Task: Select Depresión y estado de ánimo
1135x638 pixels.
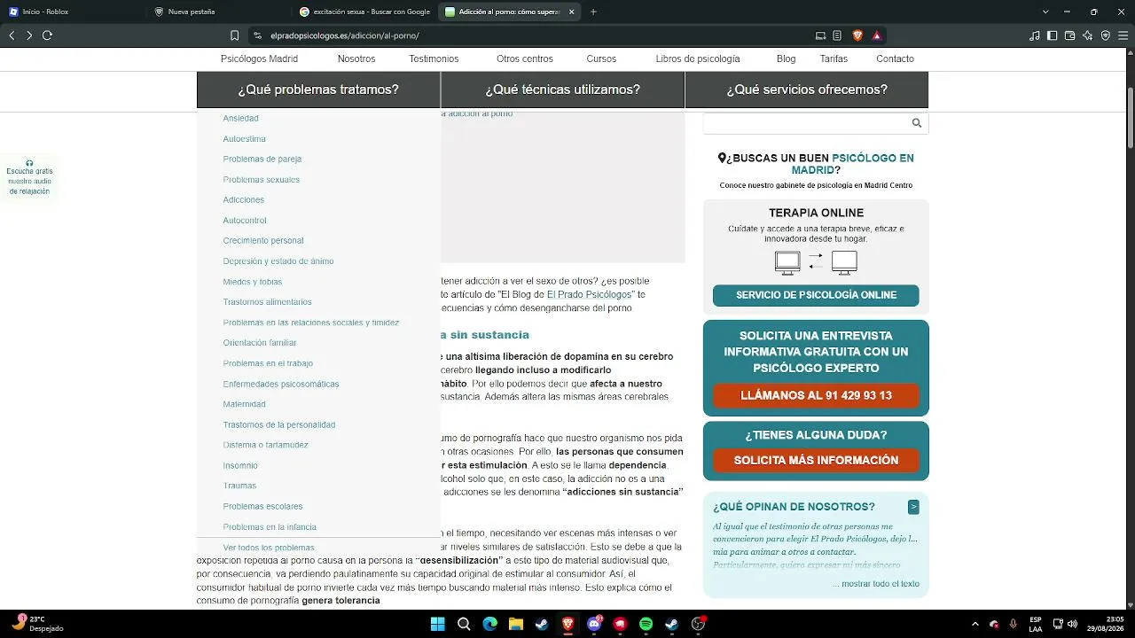Action: tap(278, 261)
